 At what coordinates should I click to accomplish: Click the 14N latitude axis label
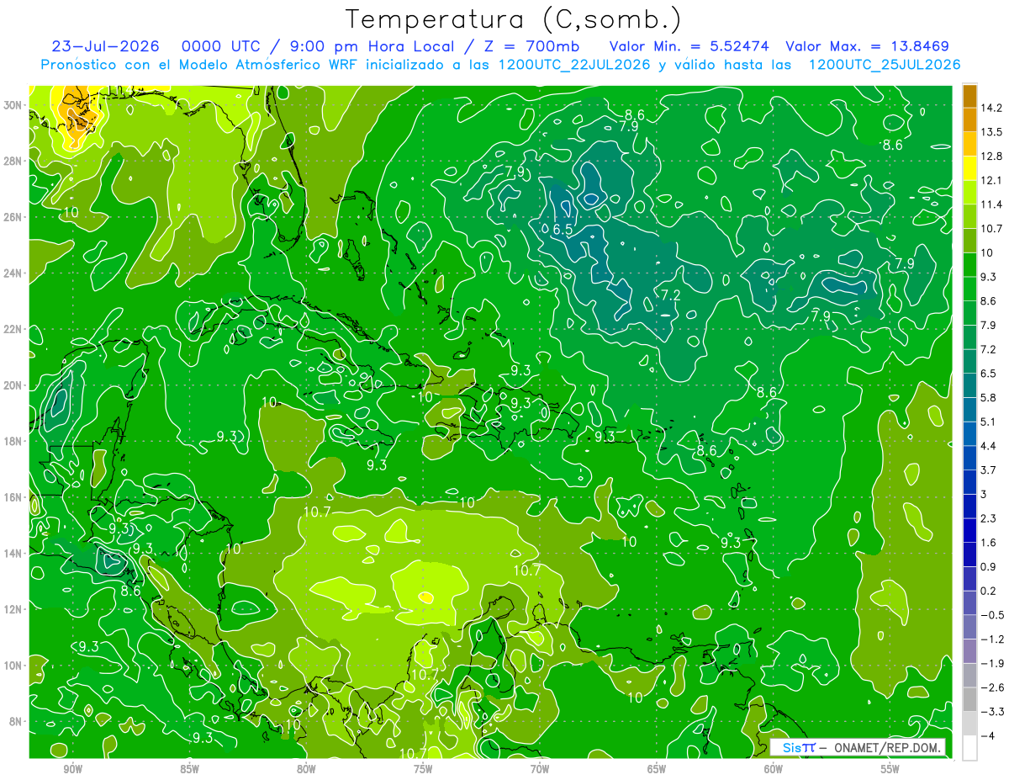pos(14,554)
